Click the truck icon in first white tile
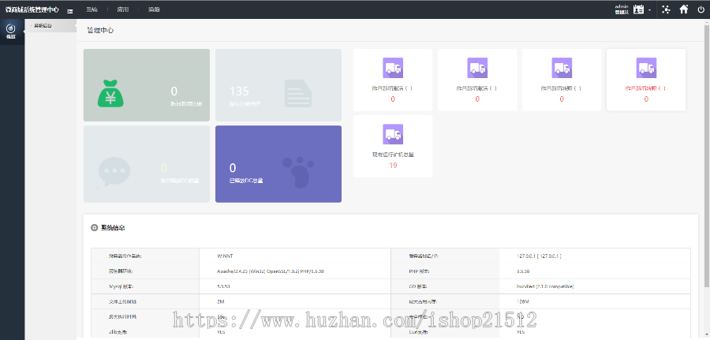 393,68
